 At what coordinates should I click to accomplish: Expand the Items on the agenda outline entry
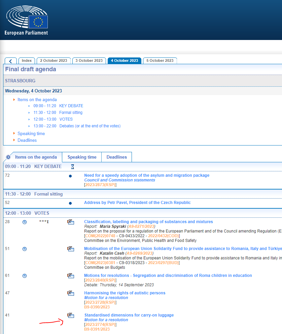pos(37,99)
